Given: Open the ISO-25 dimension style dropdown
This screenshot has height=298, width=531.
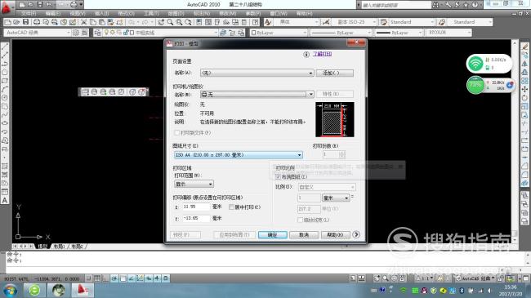Looking at the screenshot, I should 355,22.
